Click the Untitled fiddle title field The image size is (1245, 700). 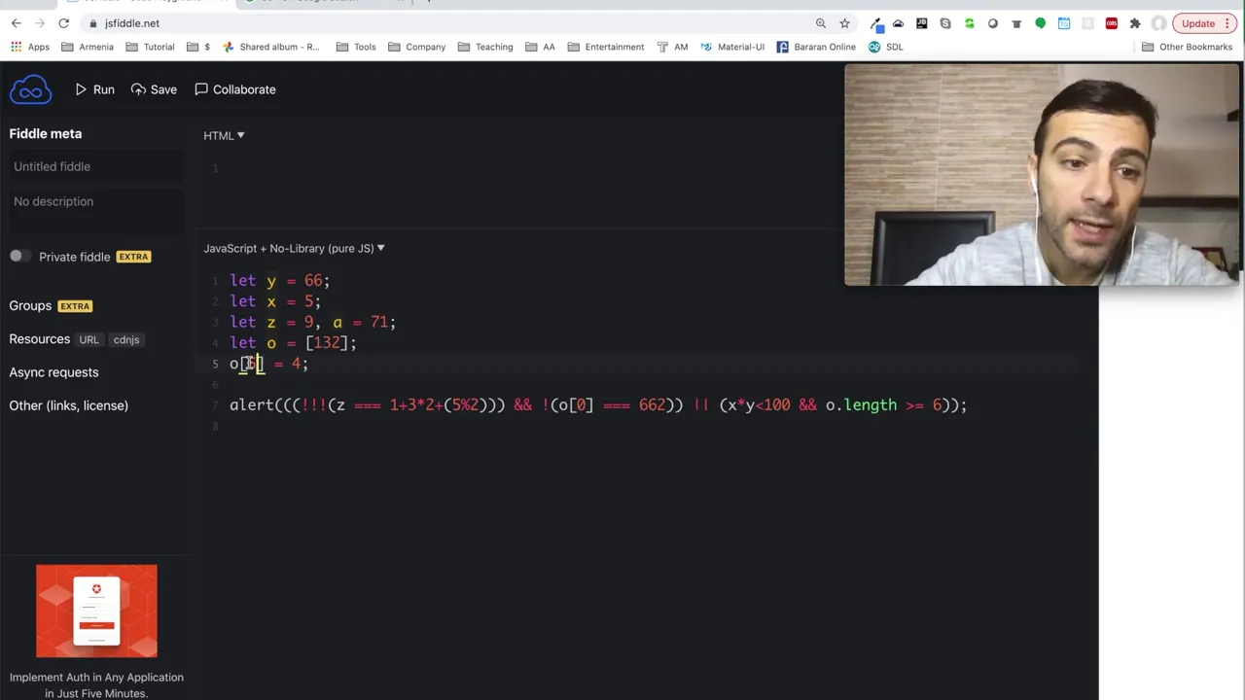tap(96, 166)
